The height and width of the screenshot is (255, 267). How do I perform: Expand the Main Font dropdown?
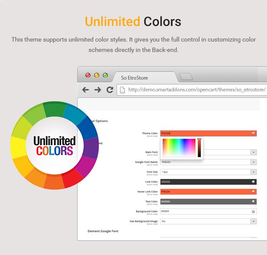click(x=253, y=152)
